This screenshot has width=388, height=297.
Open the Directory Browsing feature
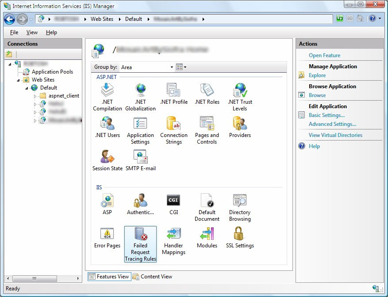point(240,207)
